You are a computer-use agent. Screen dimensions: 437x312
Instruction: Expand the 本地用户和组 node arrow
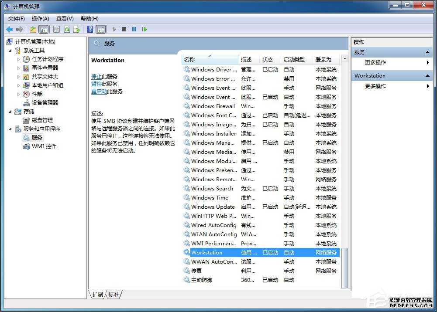click(18, 85)
